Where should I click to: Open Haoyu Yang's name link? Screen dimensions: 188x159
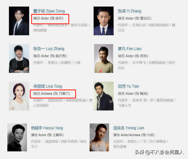pos(47,128)
